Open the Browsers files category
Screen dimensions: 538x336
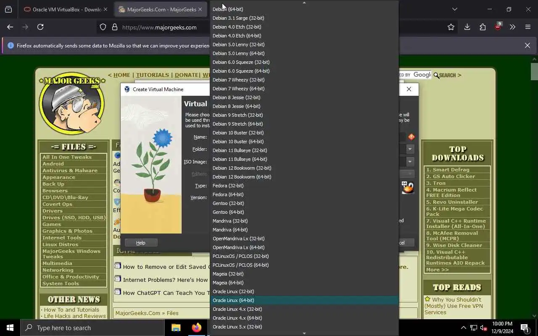click(55, 191)
